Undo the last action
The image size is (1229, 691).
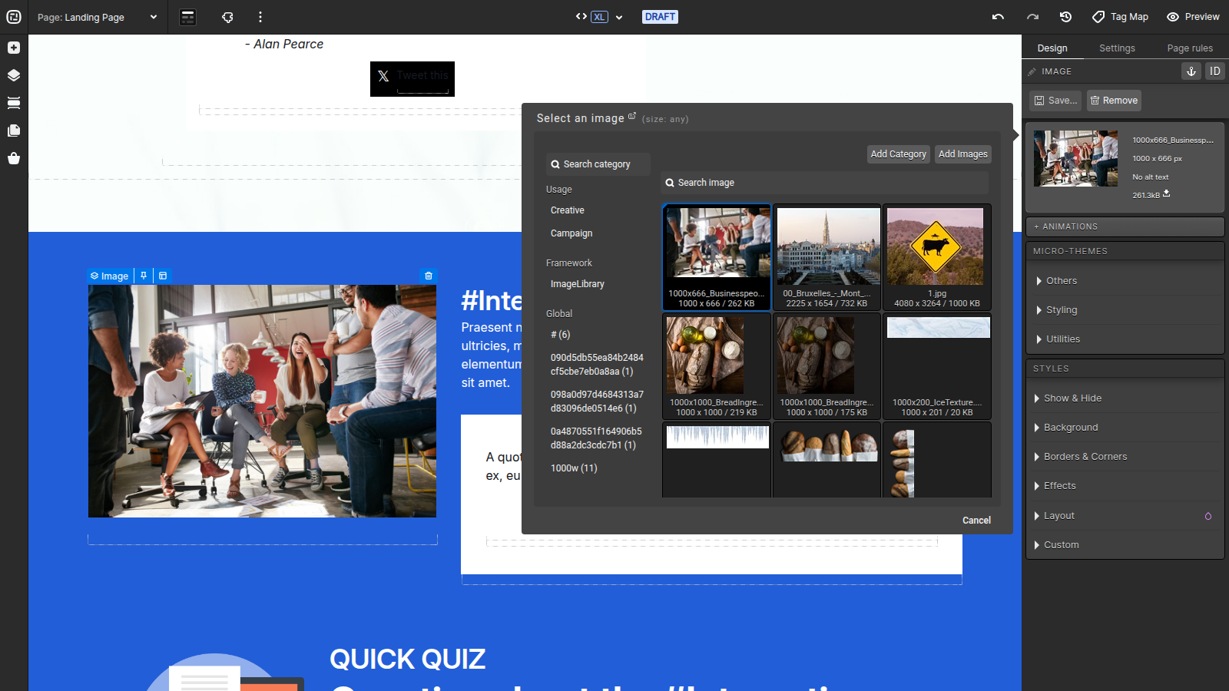coord(998,17)
